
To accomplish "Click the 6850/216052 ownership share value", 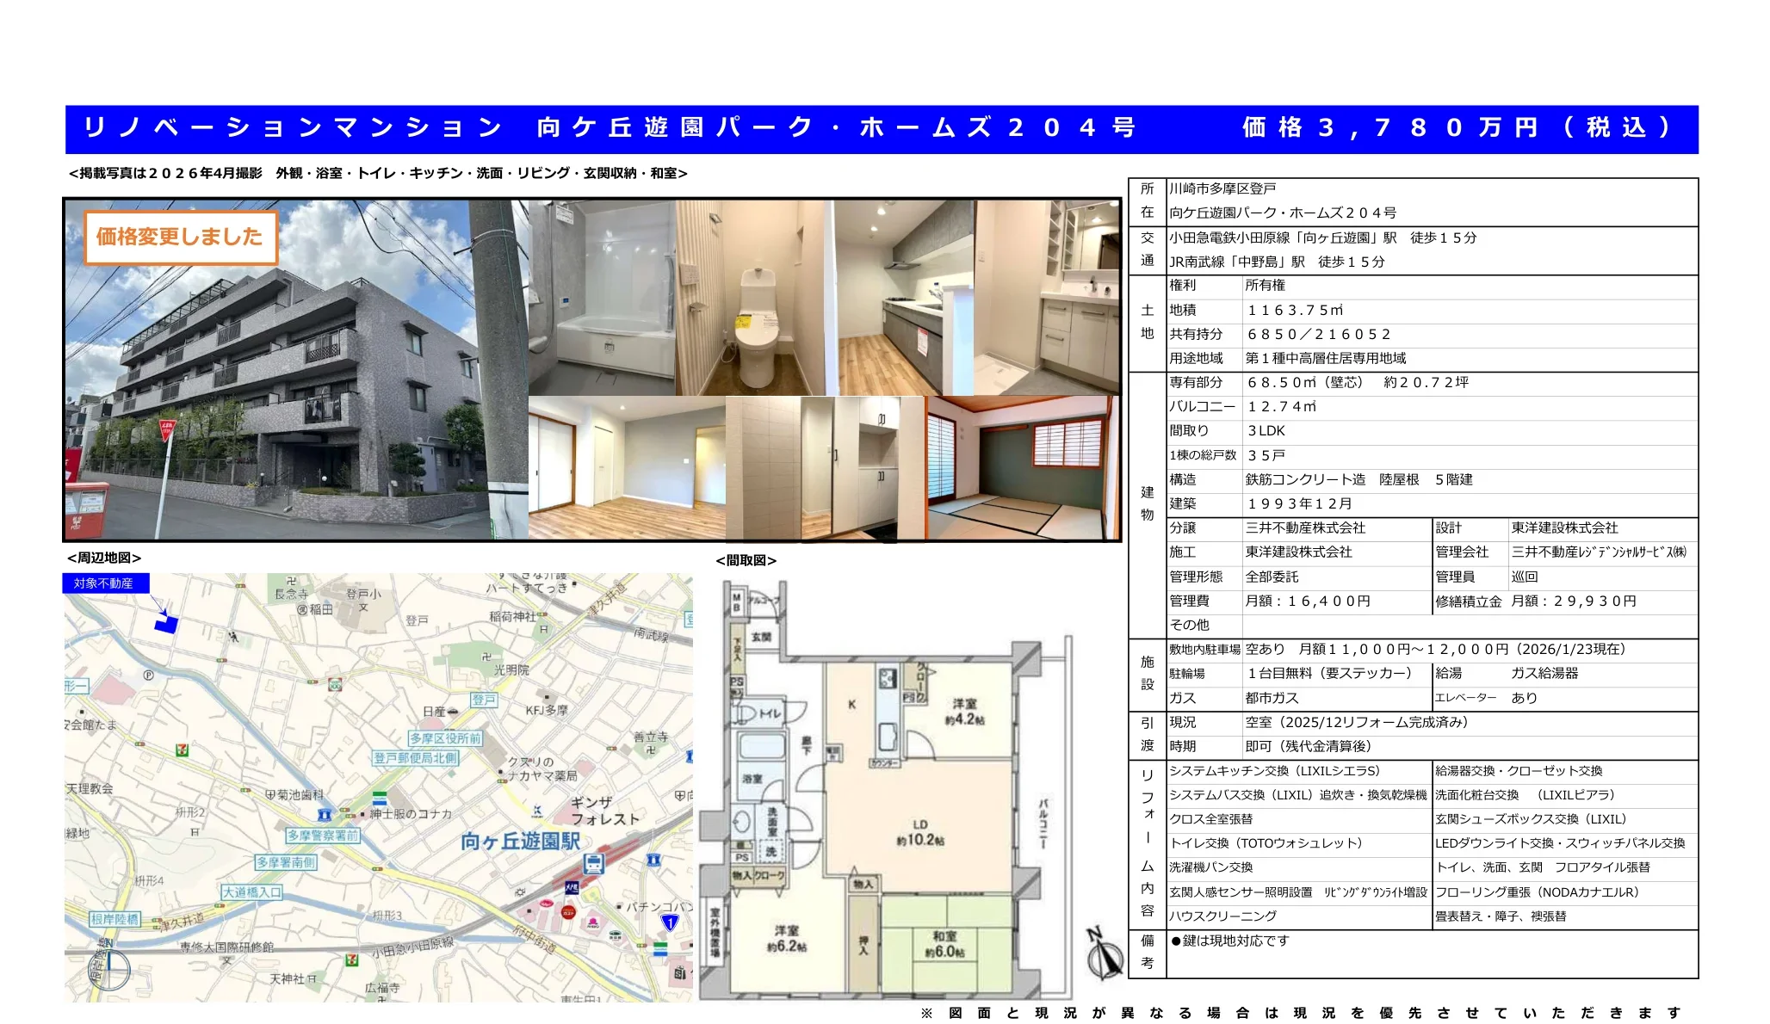I will [x=1319, y=334].
